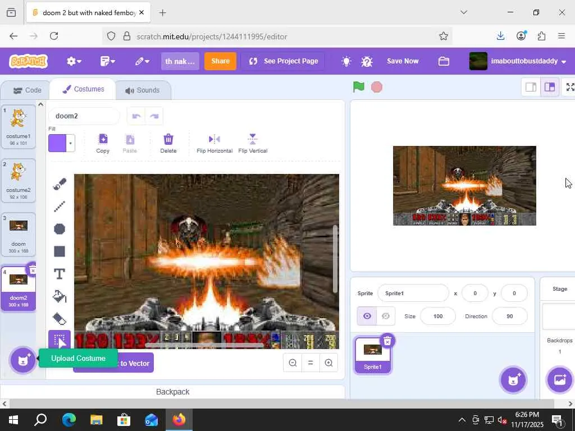This screenshot has width=575, height=431.
Task: Select the doom 2 browser tab
Action: [88, 13]
